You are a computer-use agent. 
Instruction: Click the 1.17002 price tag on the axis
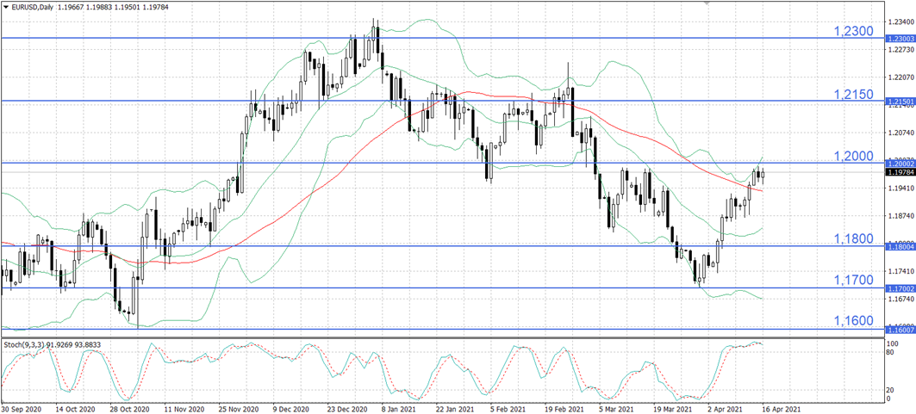tap(900, 288)
